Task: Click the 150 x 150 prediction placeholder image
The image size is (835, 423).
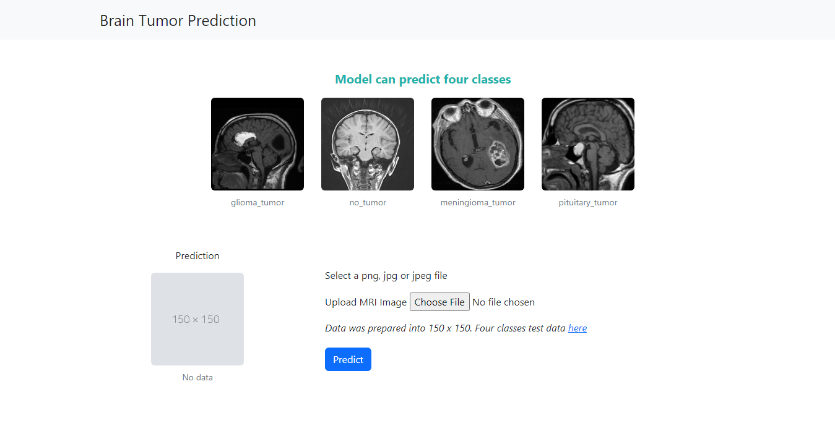Action: click(197, 318)
